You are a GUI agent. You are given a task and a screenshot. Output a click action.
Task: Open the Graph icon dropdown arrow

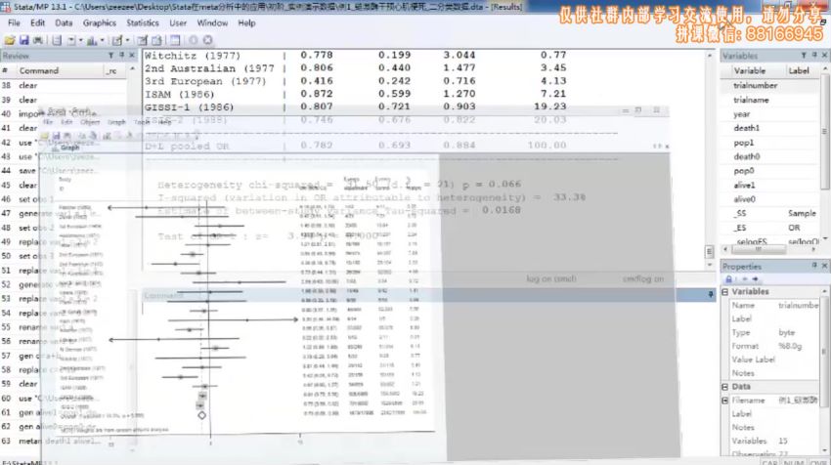pyautogui.click(x=102, y=40)
